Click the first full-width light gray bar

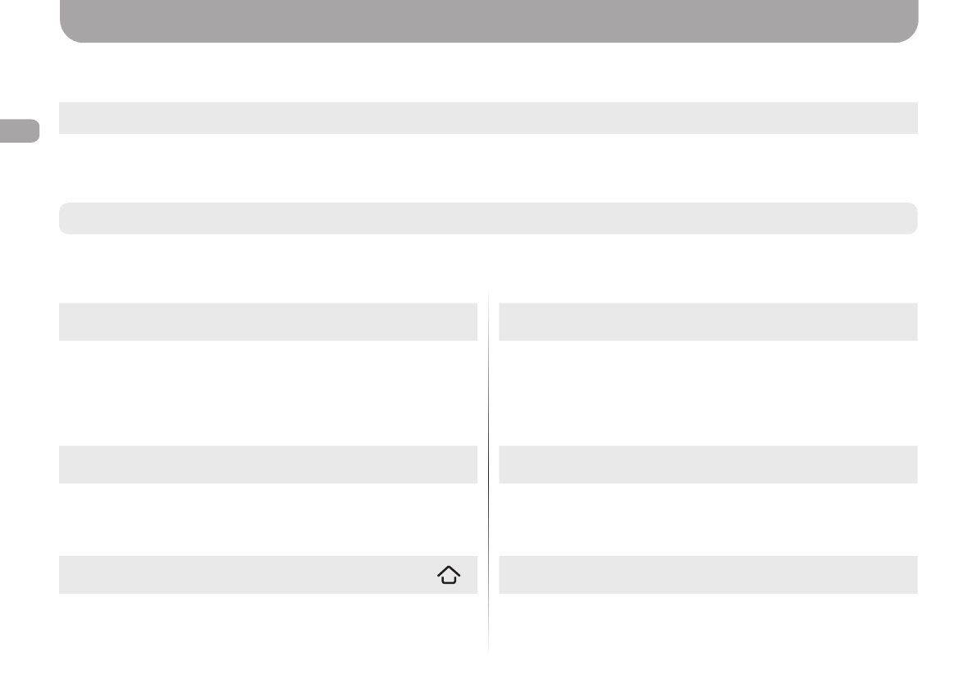(488, 118)
